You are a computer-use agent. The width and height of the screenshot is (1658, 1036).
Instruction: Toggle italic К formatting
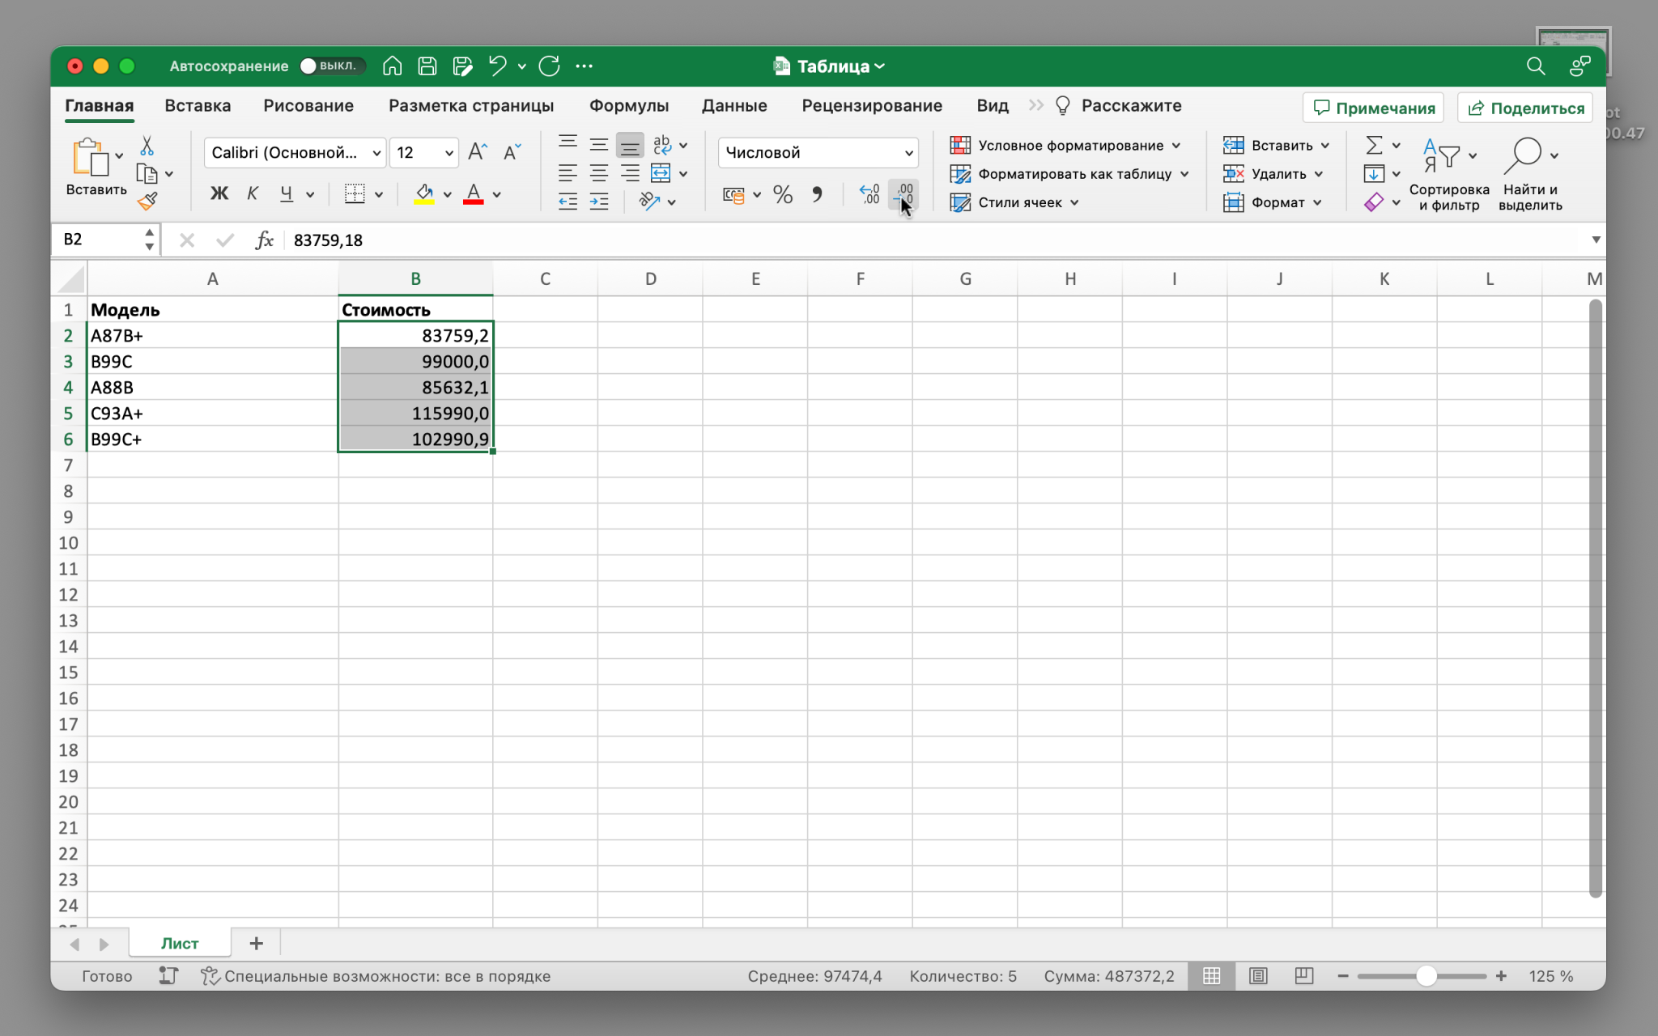click(x=253, y=193)
